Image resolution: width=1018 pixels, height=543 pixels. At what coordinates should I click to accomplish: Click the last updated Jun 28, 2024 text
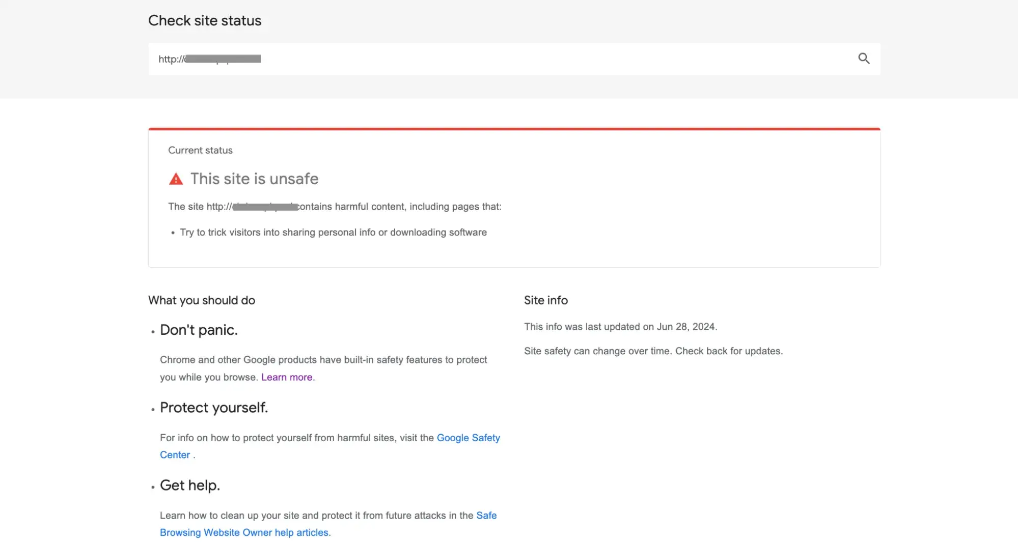[620, 327]
